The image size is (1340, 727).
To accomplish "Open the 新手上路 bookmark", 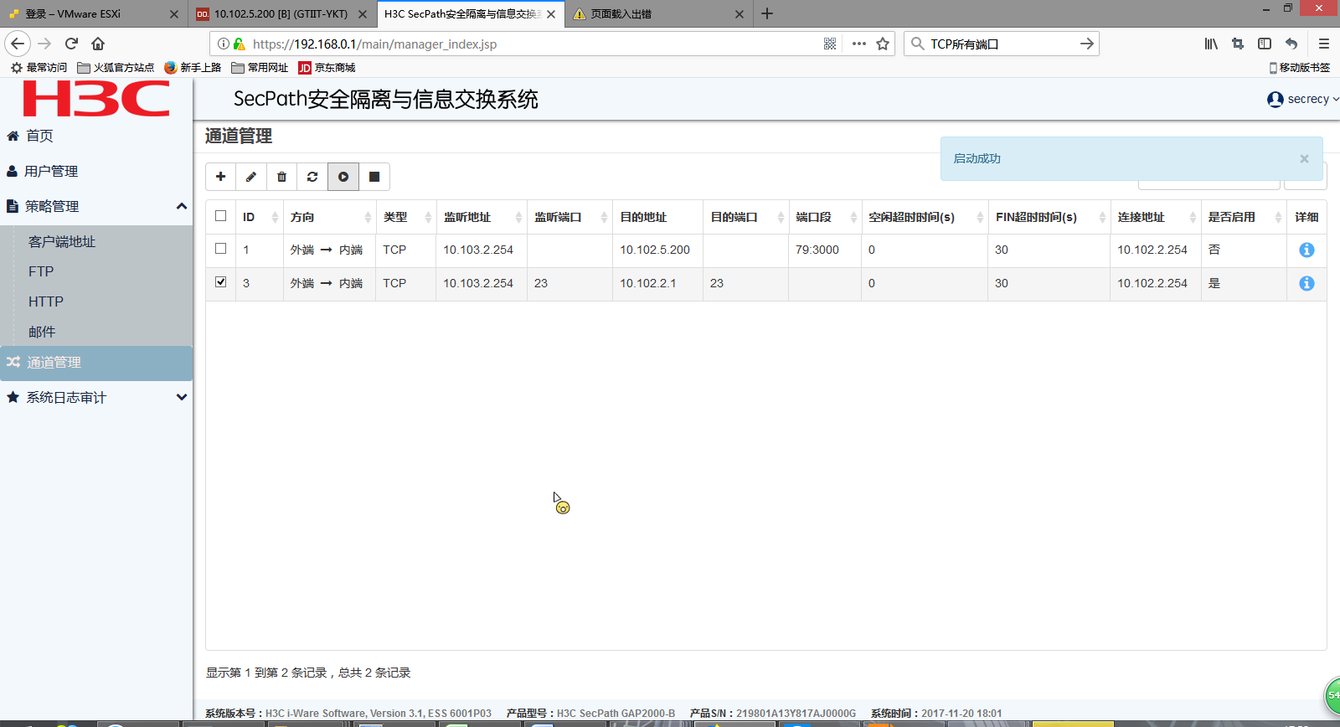I will pyautogui.click(x=193, y=68).
